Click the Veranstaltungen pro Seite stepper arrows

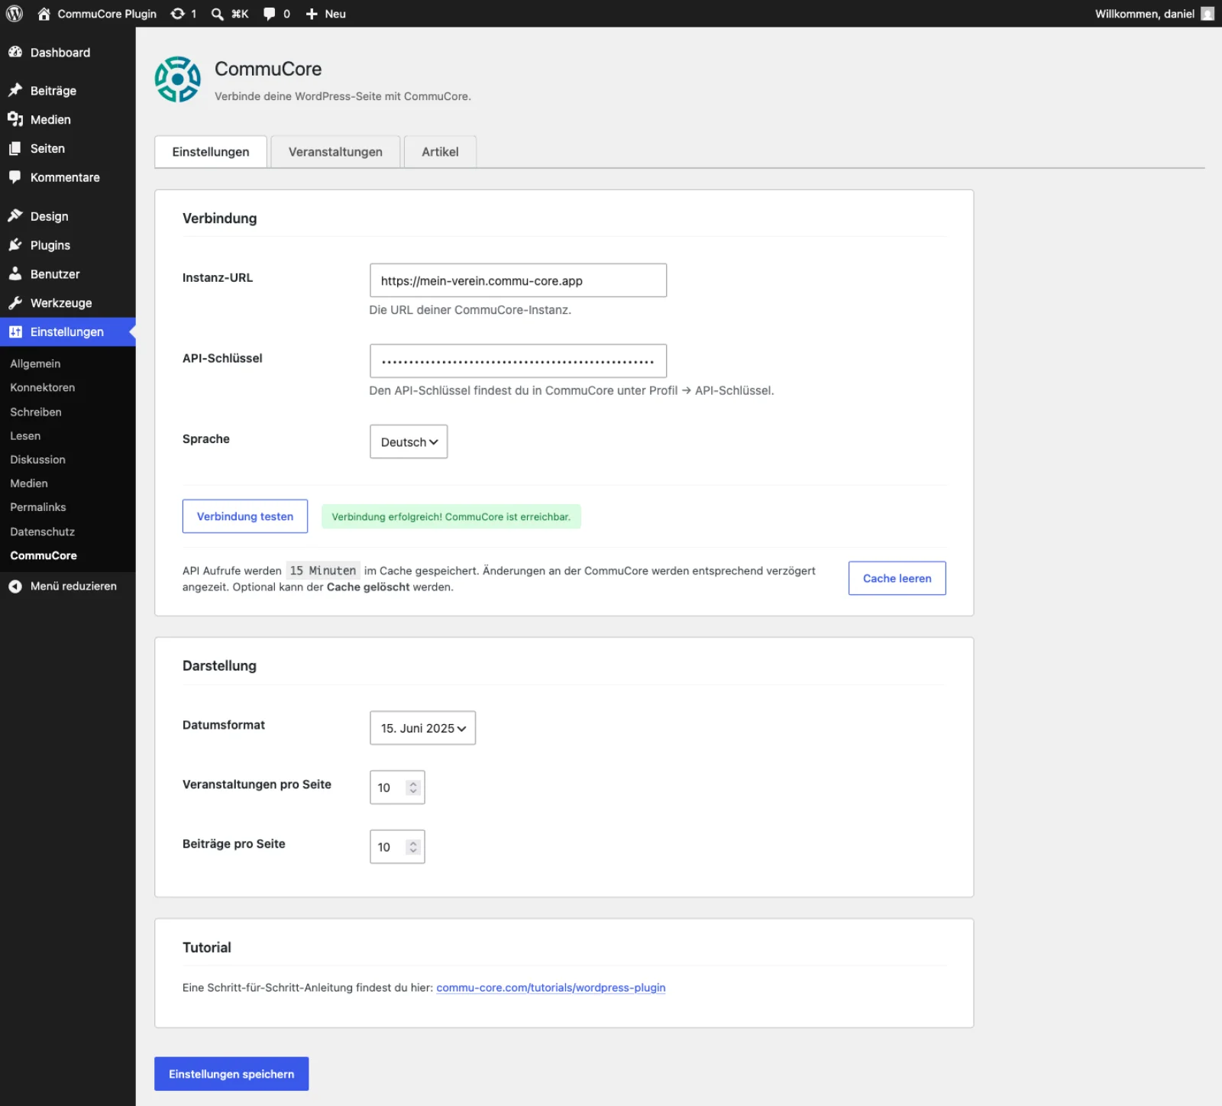click(x=413, y=787)
